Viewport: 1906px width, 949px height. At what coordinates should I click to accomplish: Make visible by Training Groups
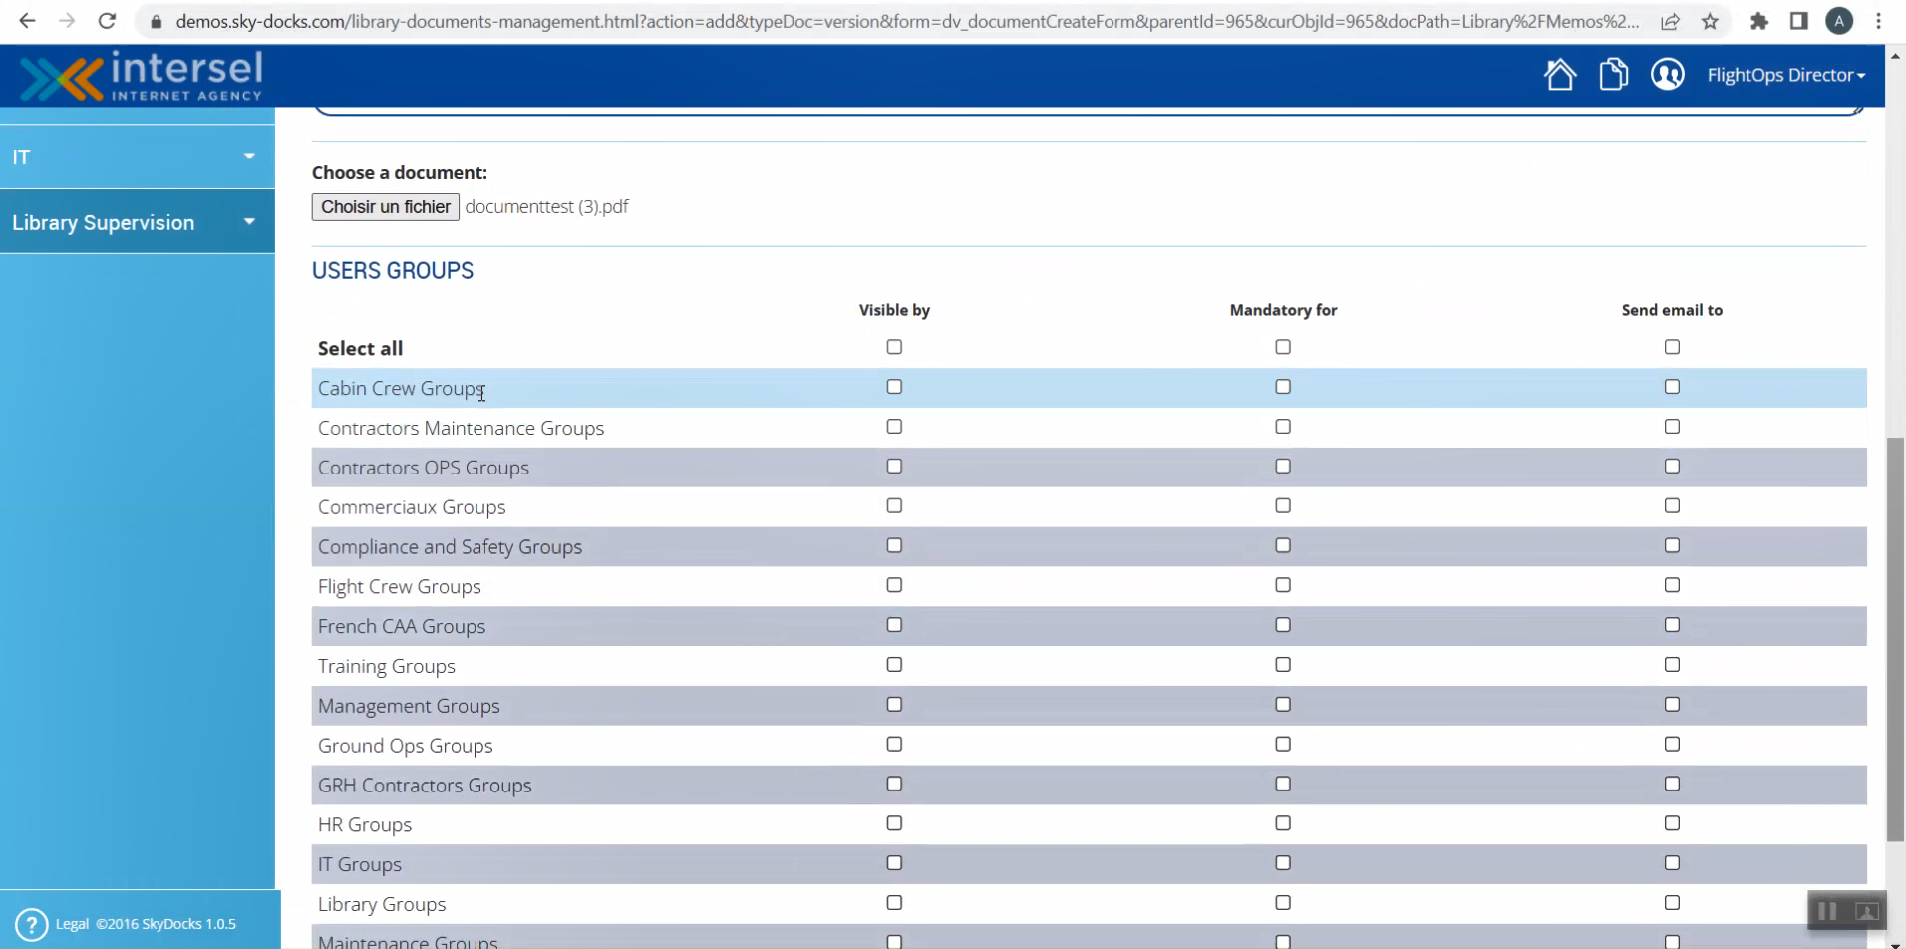[894, 665]
